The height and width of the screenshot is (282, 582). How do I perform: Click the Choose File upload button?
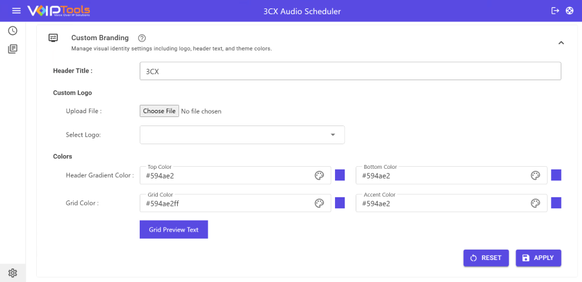pos(159,111)
